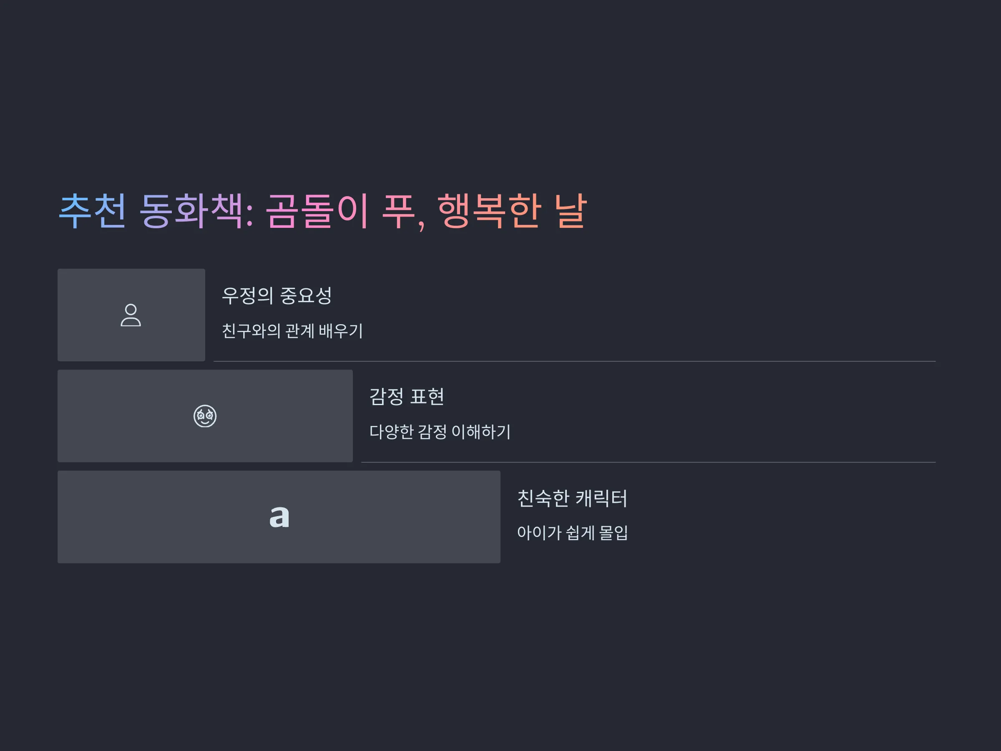The width and height of the screenshot is (1001, 751).
Task: Click the heading 우정의 중요성
Action: click(277, 295)
